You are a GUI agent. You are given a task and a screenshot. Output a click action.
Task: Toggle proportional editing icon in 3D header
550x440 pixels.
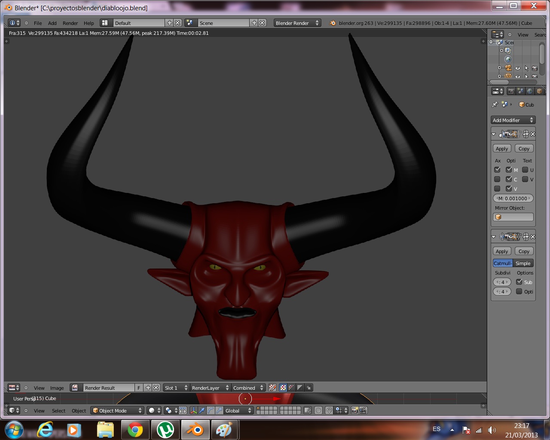click(x=318, y=410)
